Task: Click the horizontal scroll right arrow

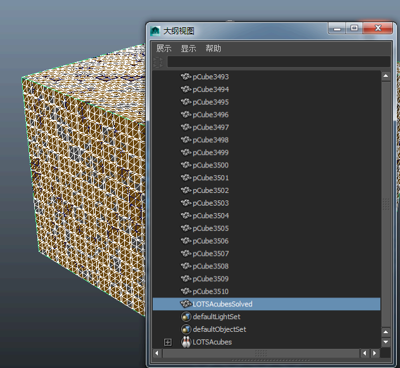Action: click(x=375, y=353)
